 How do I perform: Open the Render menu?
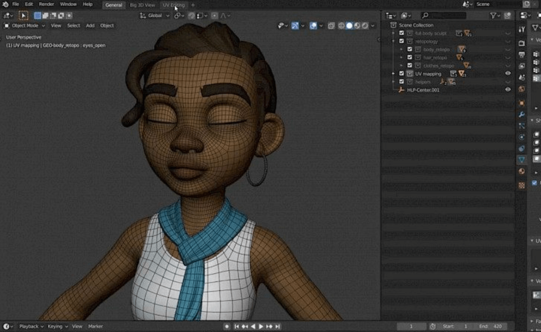tap(46, 4)
